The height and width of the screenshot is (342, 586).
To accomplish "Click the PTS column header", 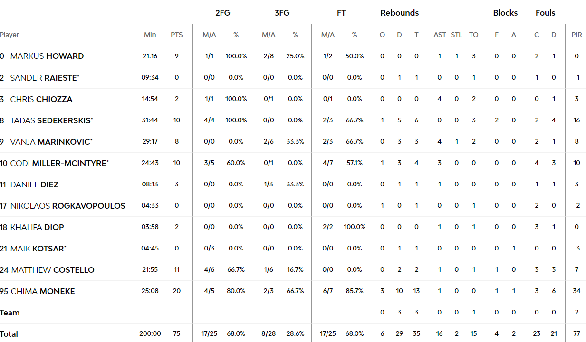I will click(x=177, y=35).
